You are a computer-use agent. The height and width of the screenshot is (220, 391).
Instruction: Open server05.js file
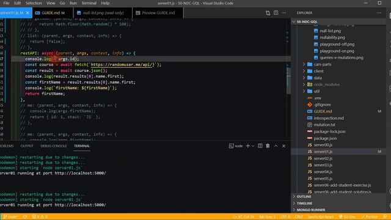point(323,178)
